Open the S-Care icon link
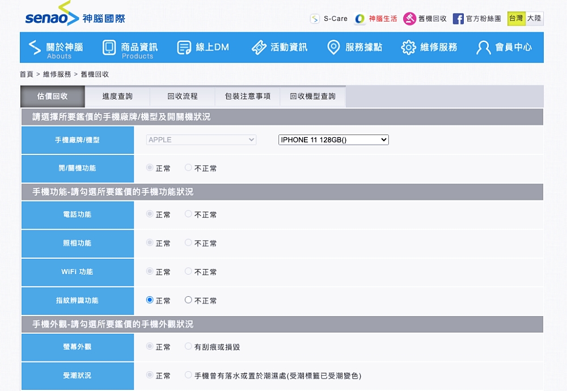This screenshot has height=391, width=567. point(315,19)
